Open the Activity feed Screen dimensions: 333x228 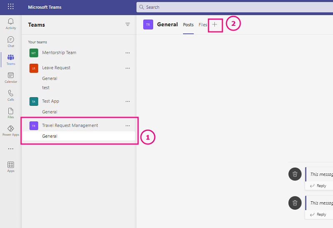pos(11,23)
